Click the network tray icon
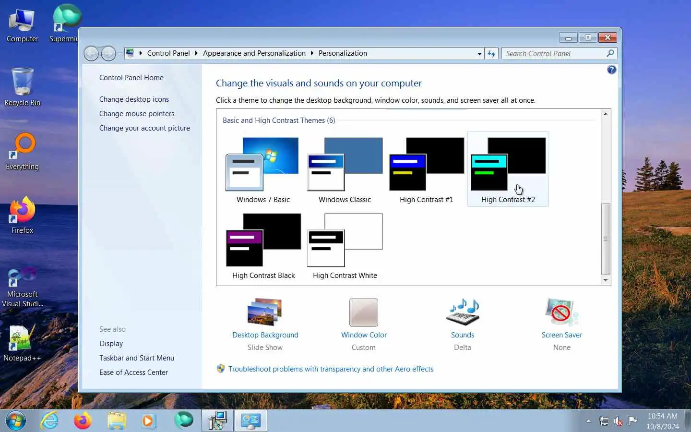Image resolution: width=691 pixels, height=432 pixels. tap(604, 421)
